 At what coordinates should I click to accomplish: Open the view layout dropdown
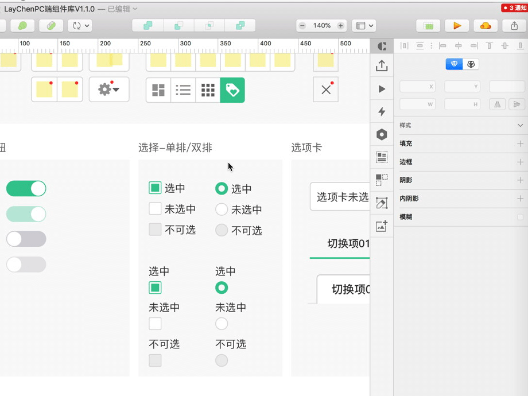tap(364, 26)
